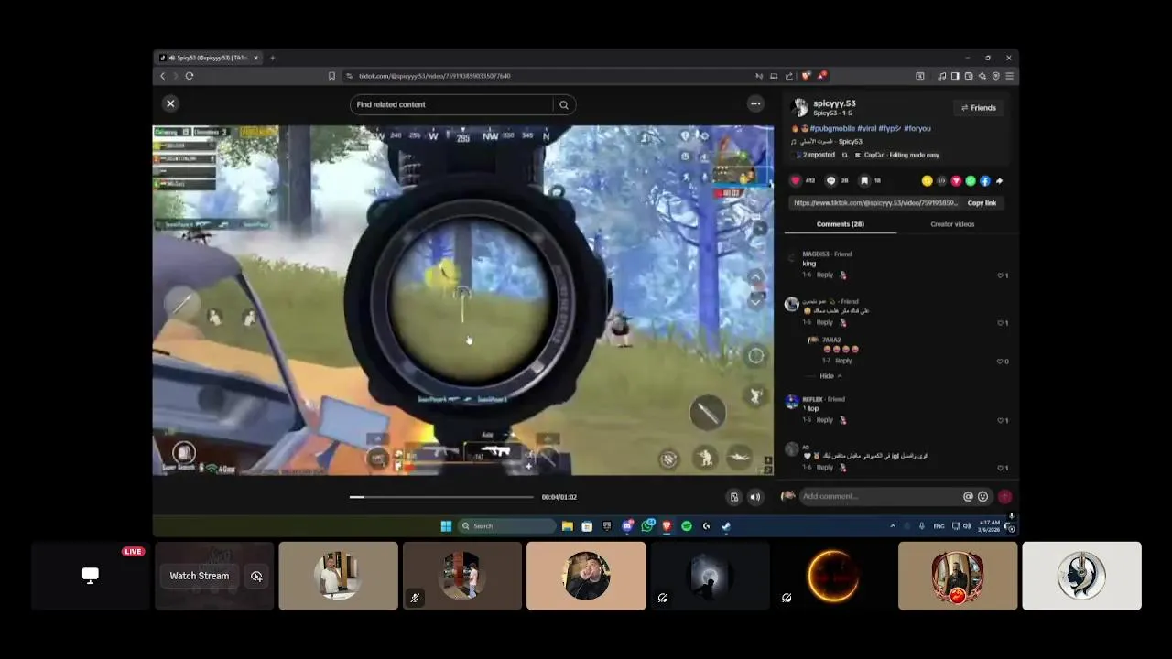The height and width of the screenshot is (659, 1172).
Task: Open the emoji picker in comment box
Action: tap(983, 496)
